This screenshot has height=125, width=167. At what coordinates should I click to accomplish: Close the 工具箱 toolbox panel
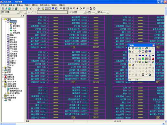[x=153, y=45]
